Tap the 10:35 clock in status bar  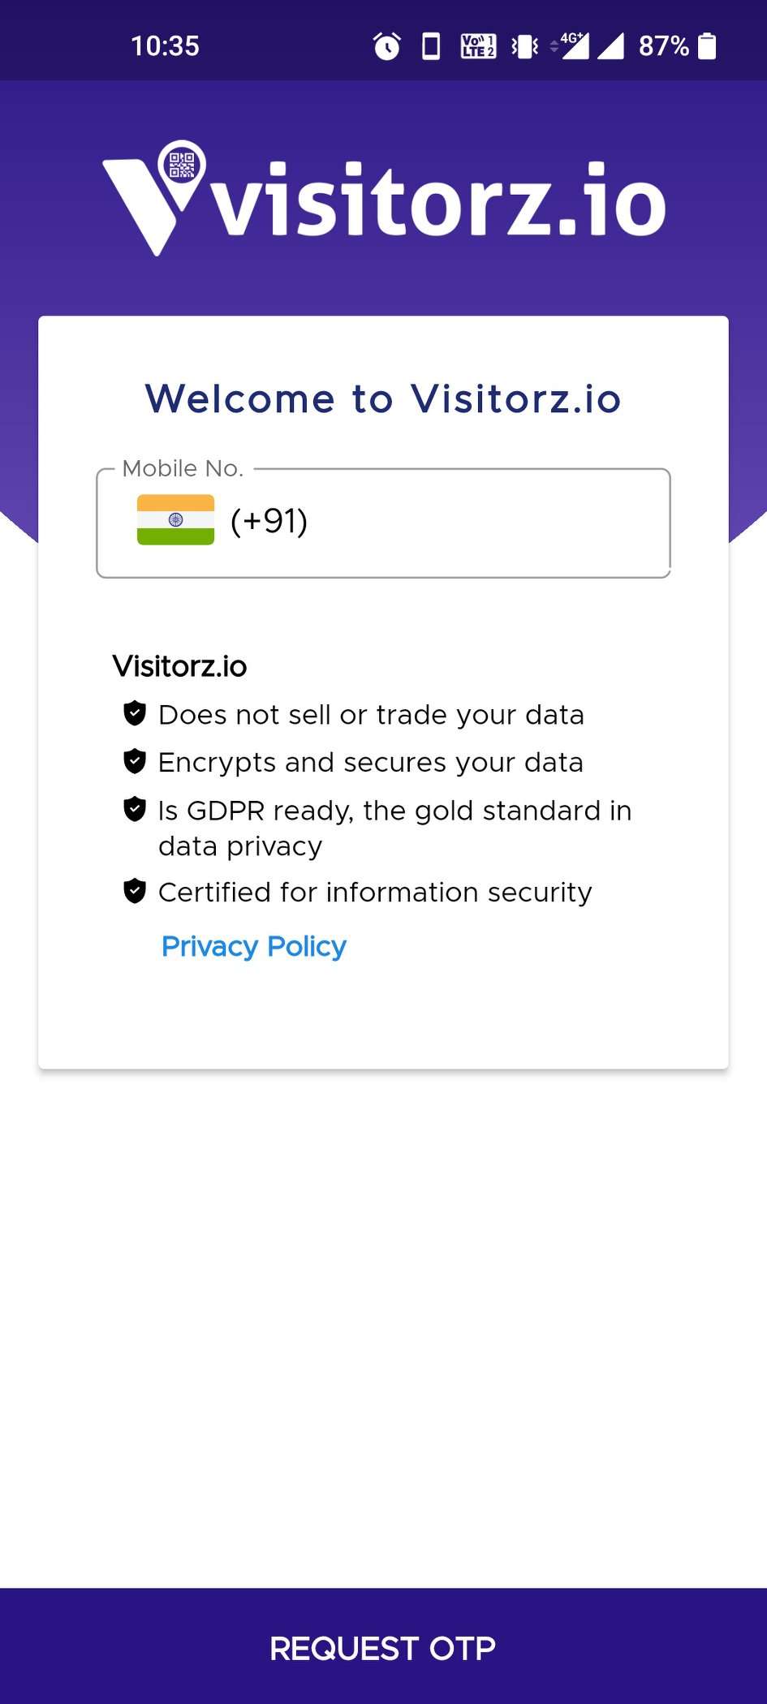tap(165, 46)
